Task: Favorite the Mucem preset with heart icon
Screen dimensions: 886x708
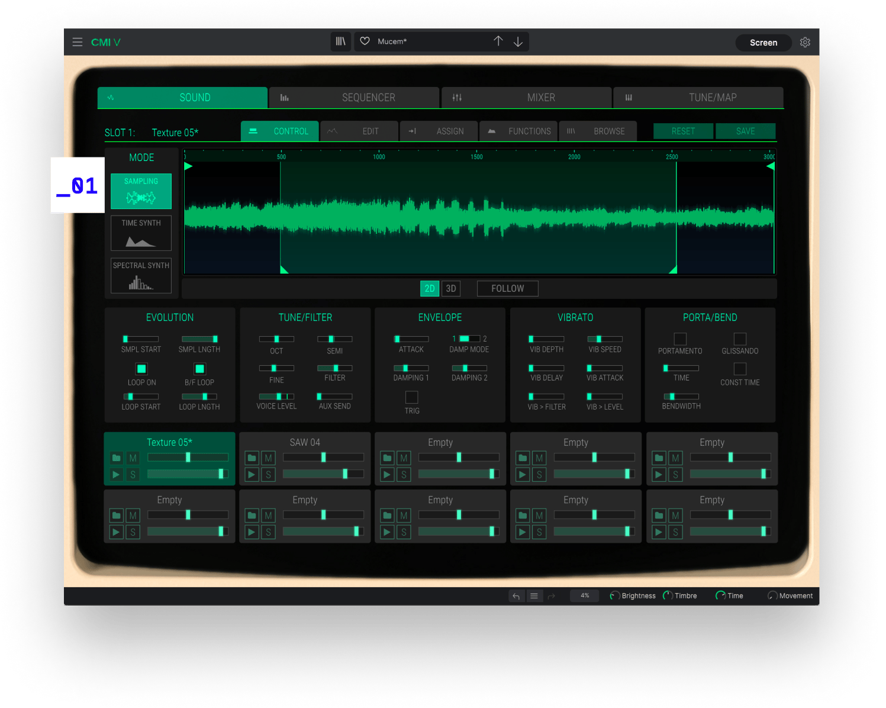Action: click(x=365, y=41)
